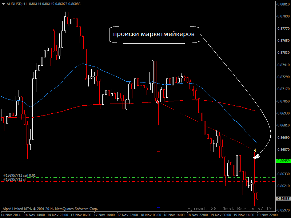Select the orange trade close arrow marker
The height and width of the screenshot is (218, 291).
(x=255, y=150)
